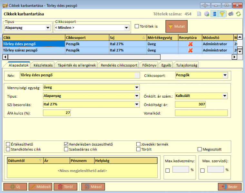Check the Értékesíthető checkbox
Screen dimensions: 245x193
point(8,144)
